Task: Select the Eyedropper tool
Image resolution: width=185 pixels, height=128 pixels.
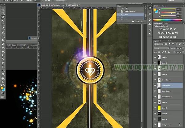Action: 3,29
